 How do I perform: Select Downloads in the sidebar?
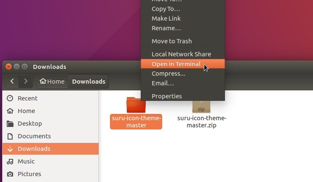click(x=51, y=149)
